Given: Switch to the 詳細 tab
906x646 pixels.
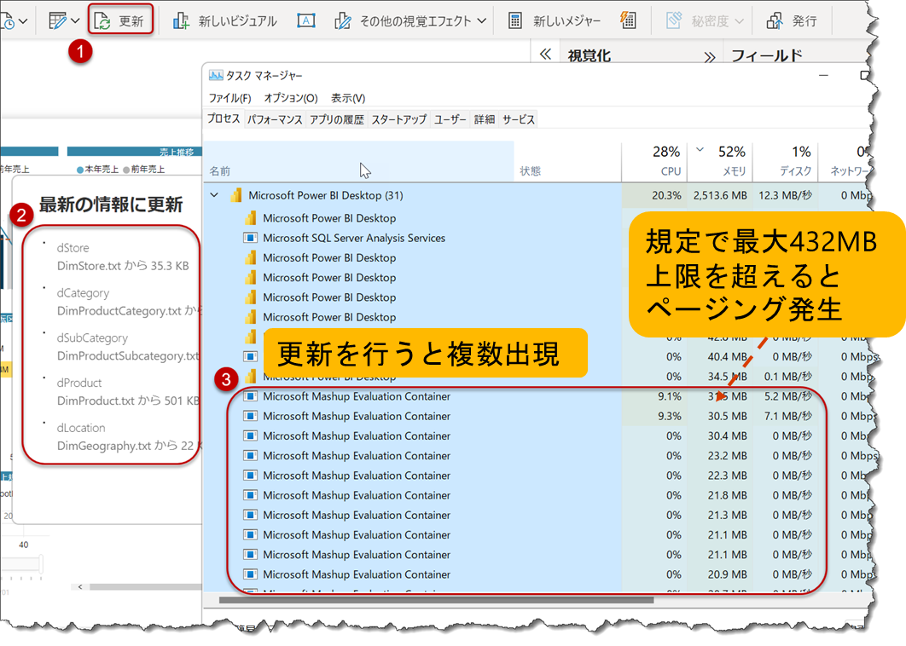Looking at the screenshot, I should click(x=485, y=119).
